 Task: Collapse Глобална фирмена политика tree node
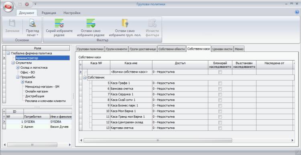[8, 53]
